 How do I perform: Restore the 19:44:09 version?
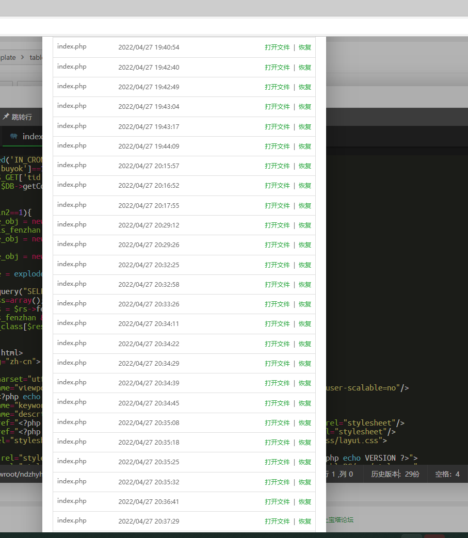[304, 146]
